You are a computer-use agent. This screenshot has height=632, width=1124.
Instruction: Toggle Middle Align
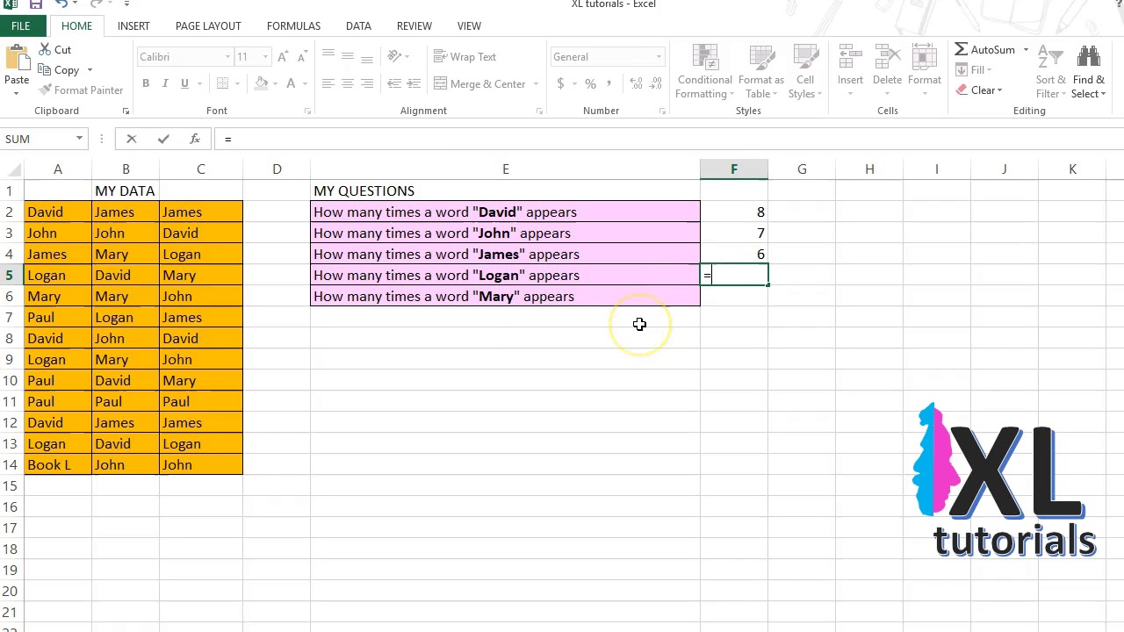coord(348,57)
